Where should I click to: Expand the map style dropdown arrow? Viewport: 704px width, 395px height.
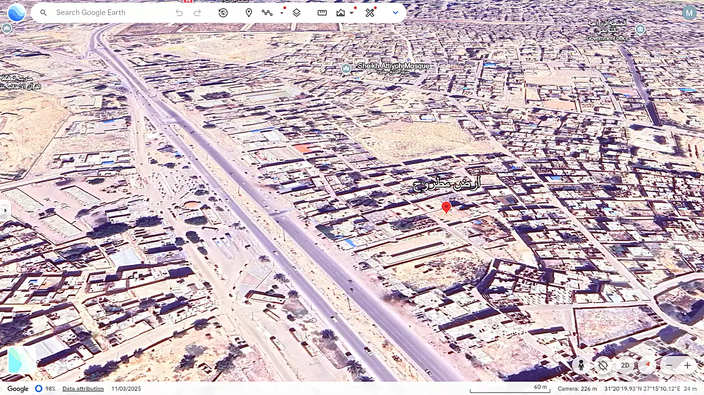click(x=351, y=12)
